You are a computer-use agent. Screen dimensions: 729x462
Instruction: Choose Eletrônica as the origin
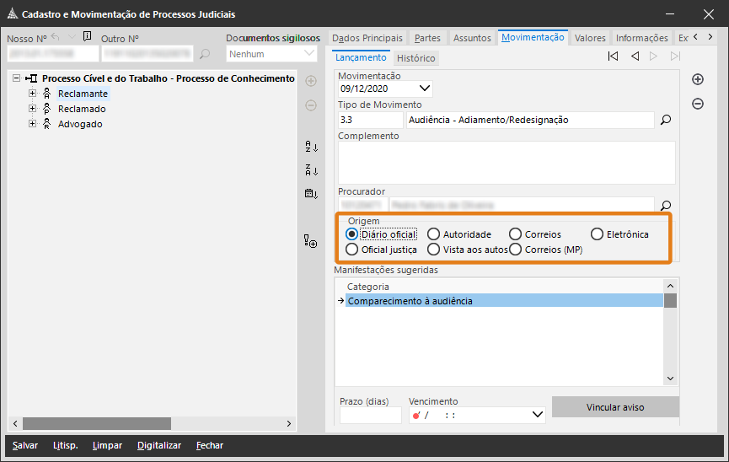tap(598, 234)
